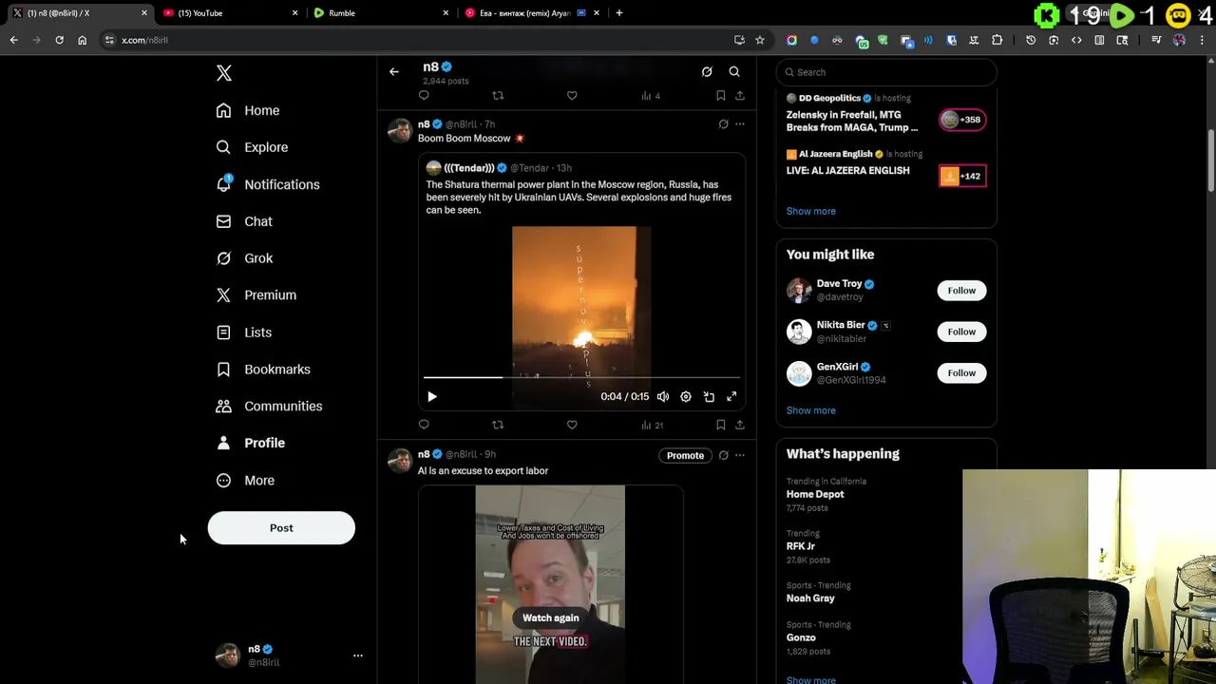Mute the video volume icon
This screenshot has width=1216, height=684.
[x=663, y=397]
